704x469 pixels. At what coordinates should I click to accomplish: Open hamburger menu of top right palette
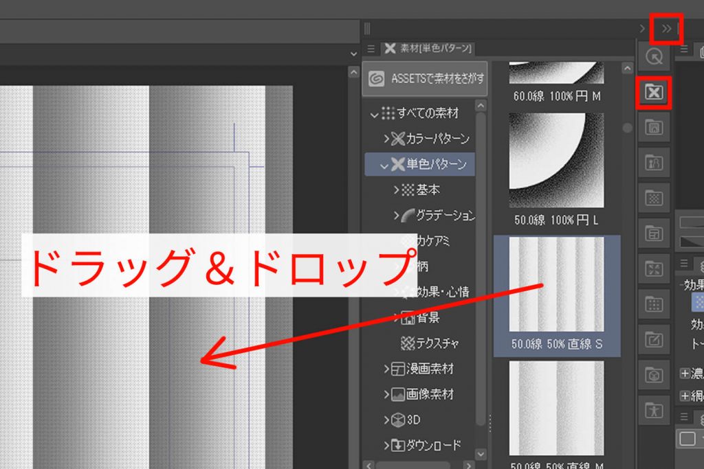click(x=684, y=49)
